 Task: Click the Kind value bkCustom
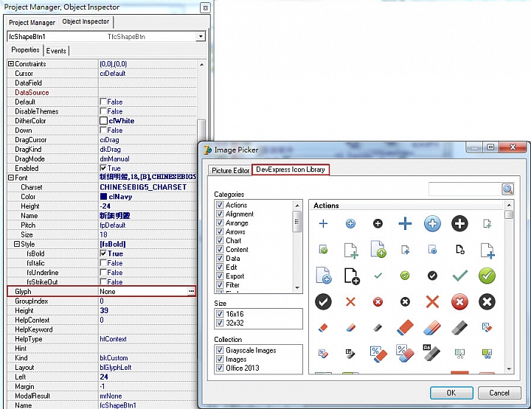click(x=114, y=357)
